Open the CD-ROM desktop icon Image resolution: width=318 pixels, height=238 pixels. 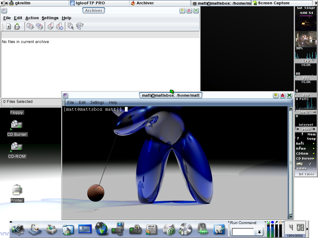(17, 147)
